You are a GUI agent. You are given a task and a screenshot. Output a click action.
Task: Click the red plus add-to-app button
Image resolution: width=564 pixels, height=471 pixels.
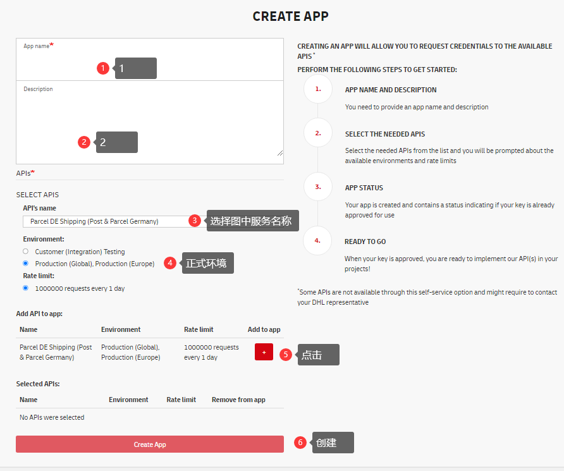click(x=264, y=352)
